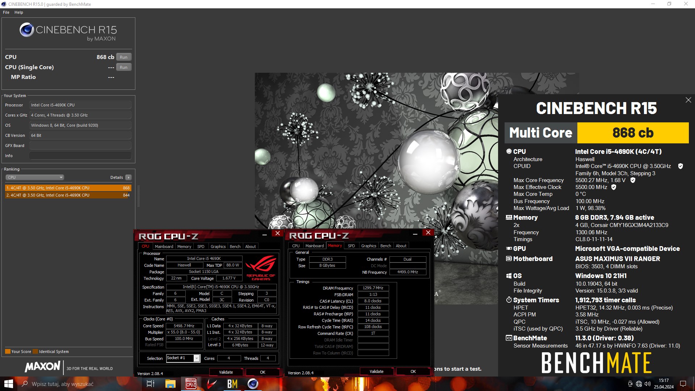Click the network globe tray icon
The height and width of the screenshot is (391, 695).
tap(639, 384)
